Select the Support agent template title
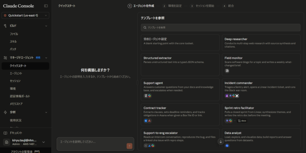Image resolution: width=306 pixels, height=153 pixels. pos(153,83)
